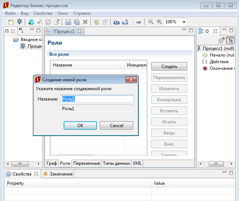This screenshot has height=201, width=239.
Task: Maximize the outline panel
Action: click(231, 30)
